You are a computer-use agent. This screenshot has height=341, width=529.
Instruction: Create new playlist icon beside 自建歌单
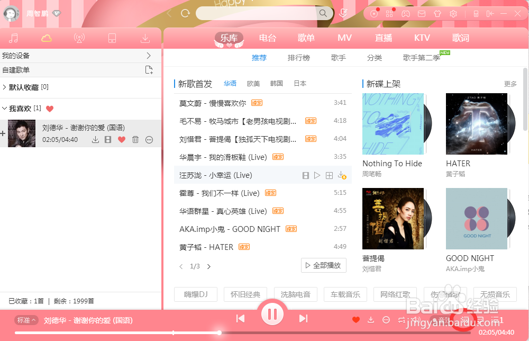[149, 70]
